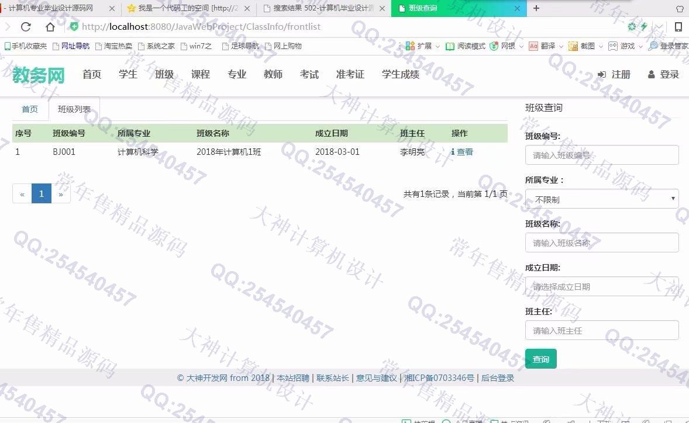Image resolution: width=689 pixels, height=423 pixels.
Task: Click the green 查询 search button
Action: [541, 359]
